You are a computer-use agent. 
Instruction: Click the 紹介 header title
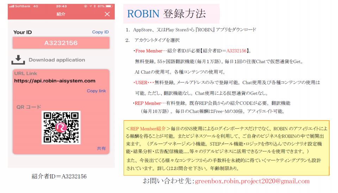[61, 14]
